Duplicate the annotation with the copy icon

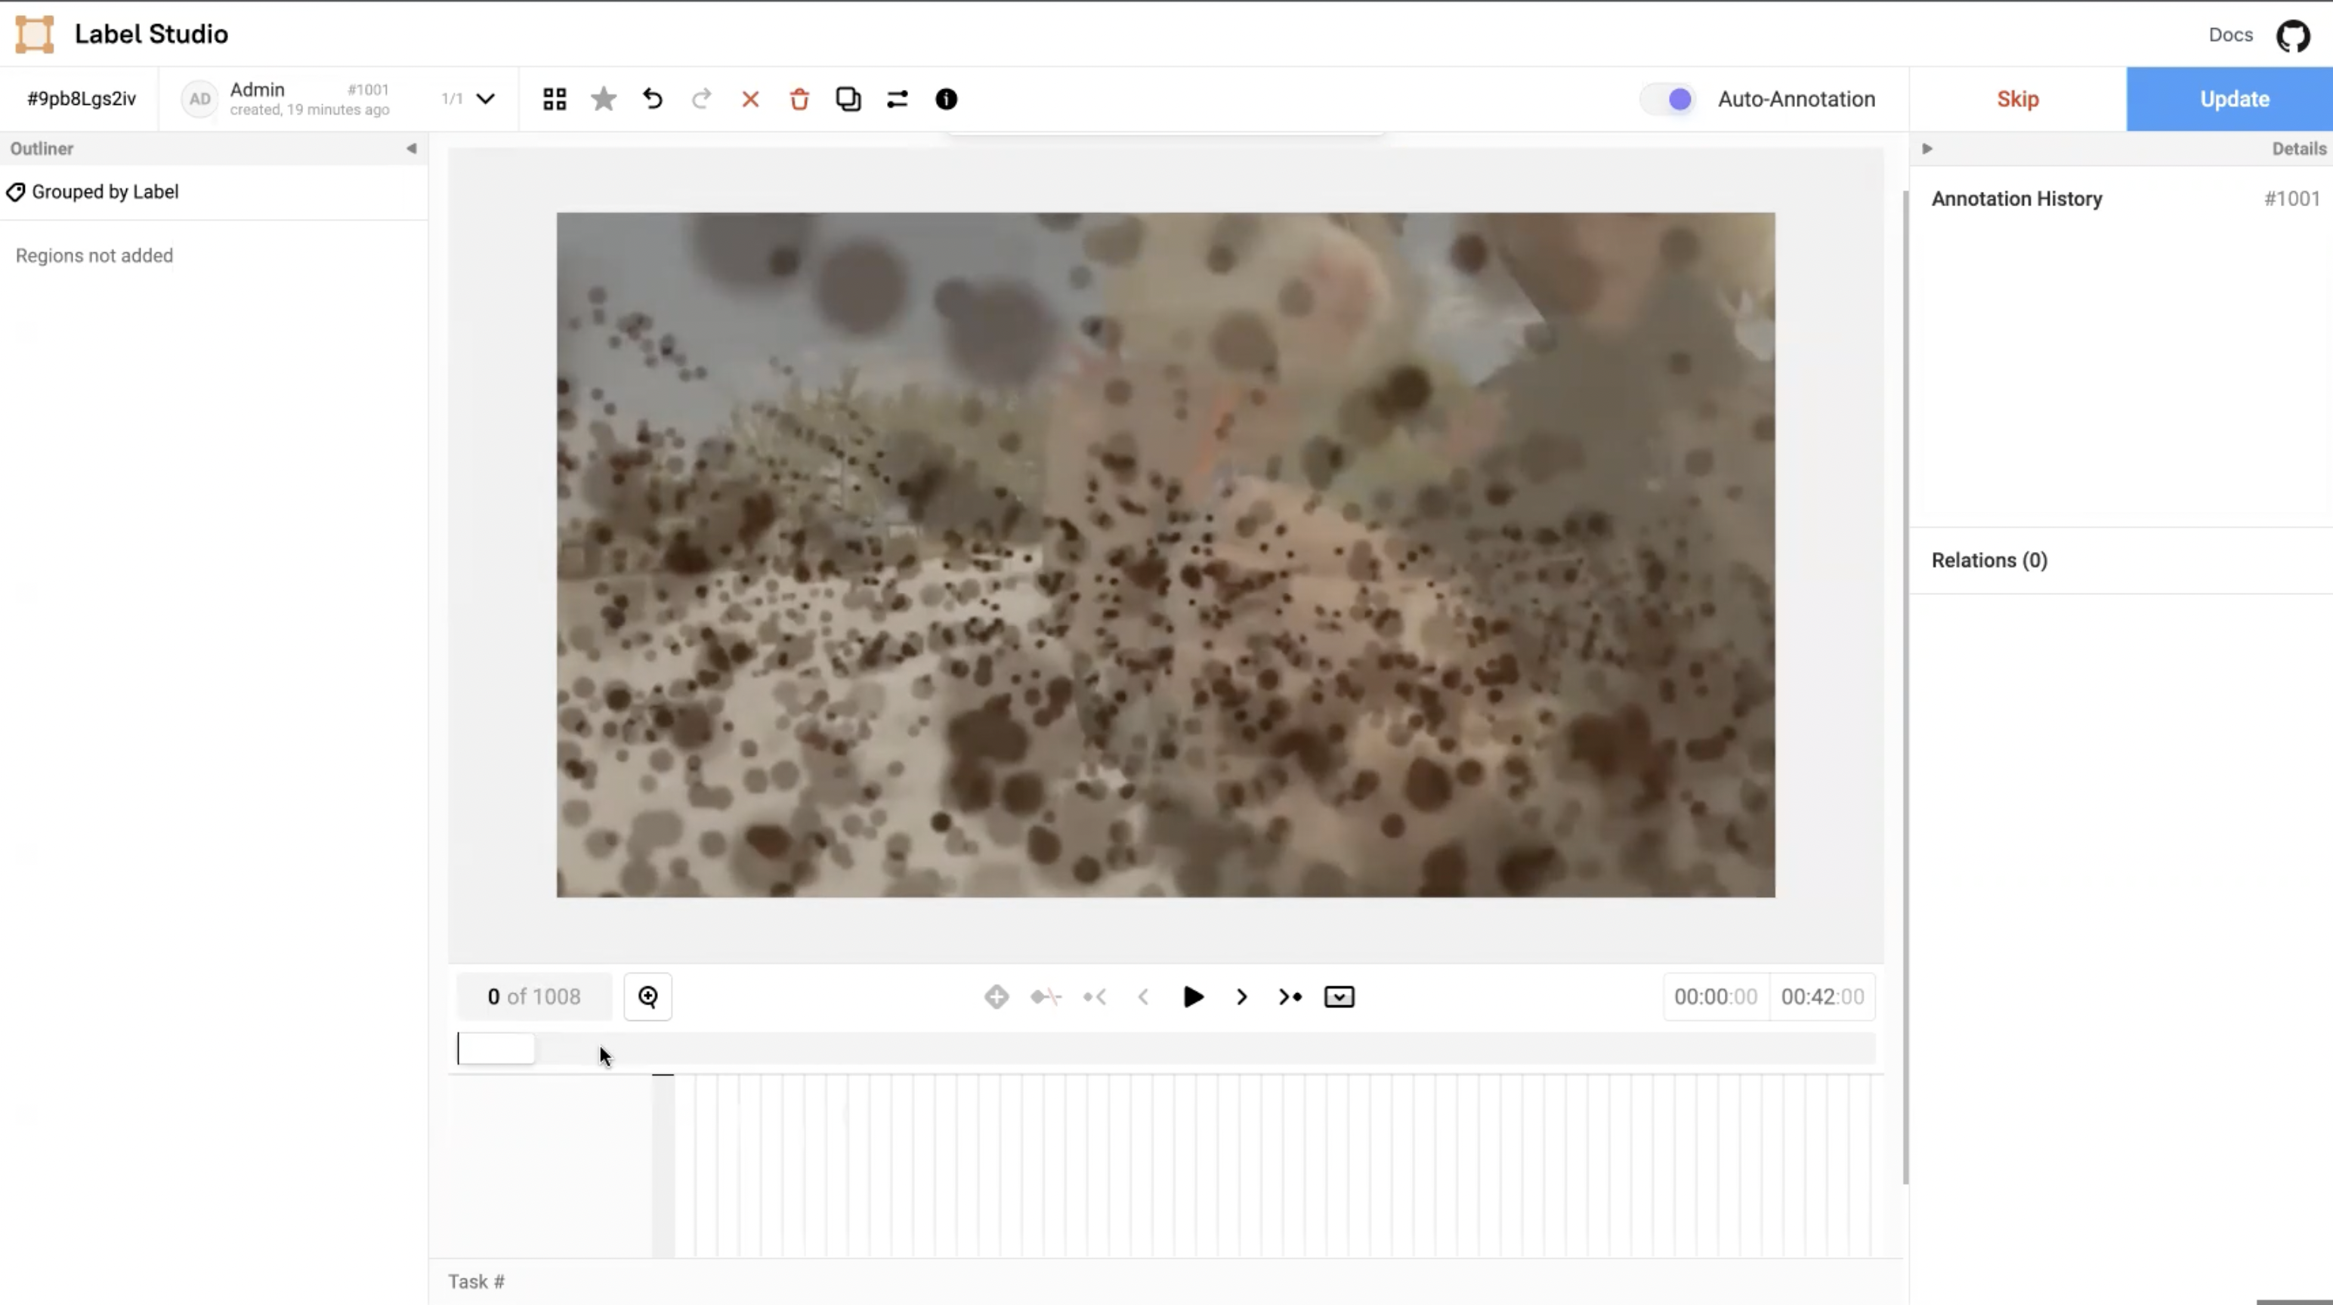coord(848,99)
